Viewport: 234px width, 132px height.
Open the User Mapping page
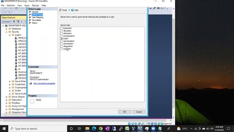tap(38, 17)
